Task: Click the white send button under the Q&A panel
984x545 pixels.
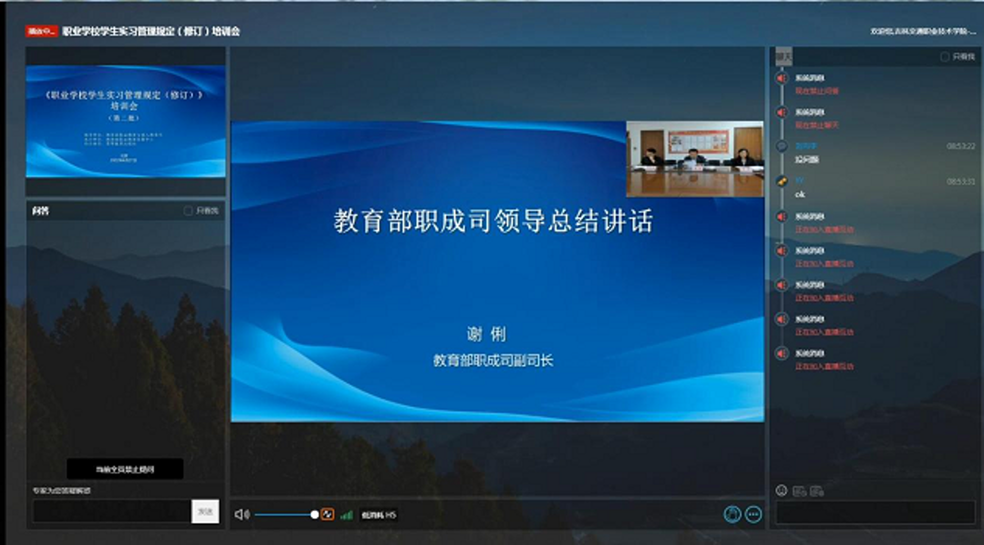Action: click(205, 511)
